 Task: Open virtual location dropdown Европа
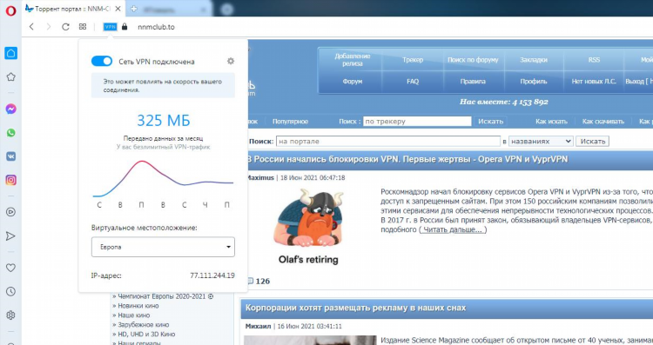pyautogui.click(x=163, y=247)
